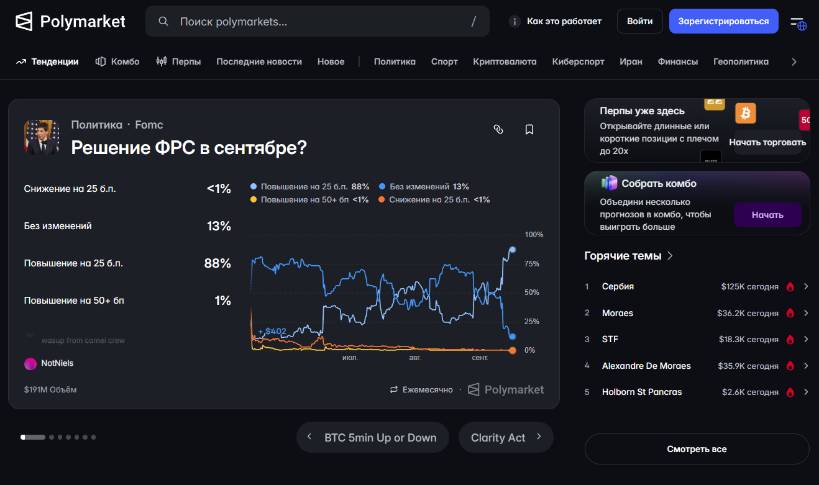
Task: Click Начать торговать button
Action: [x=767, y=142]
